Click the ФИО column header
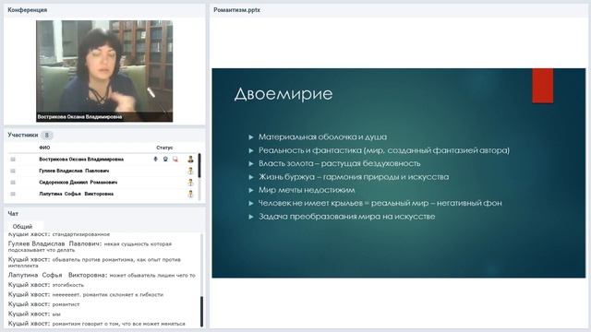 tap(44, 148)
